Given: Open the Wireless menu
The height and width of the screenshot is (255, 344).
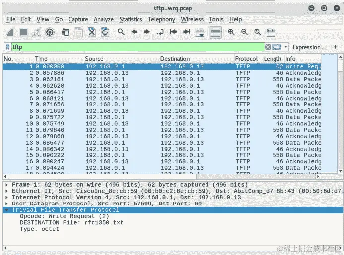Looking at the screenshot, I should point(192,19).
